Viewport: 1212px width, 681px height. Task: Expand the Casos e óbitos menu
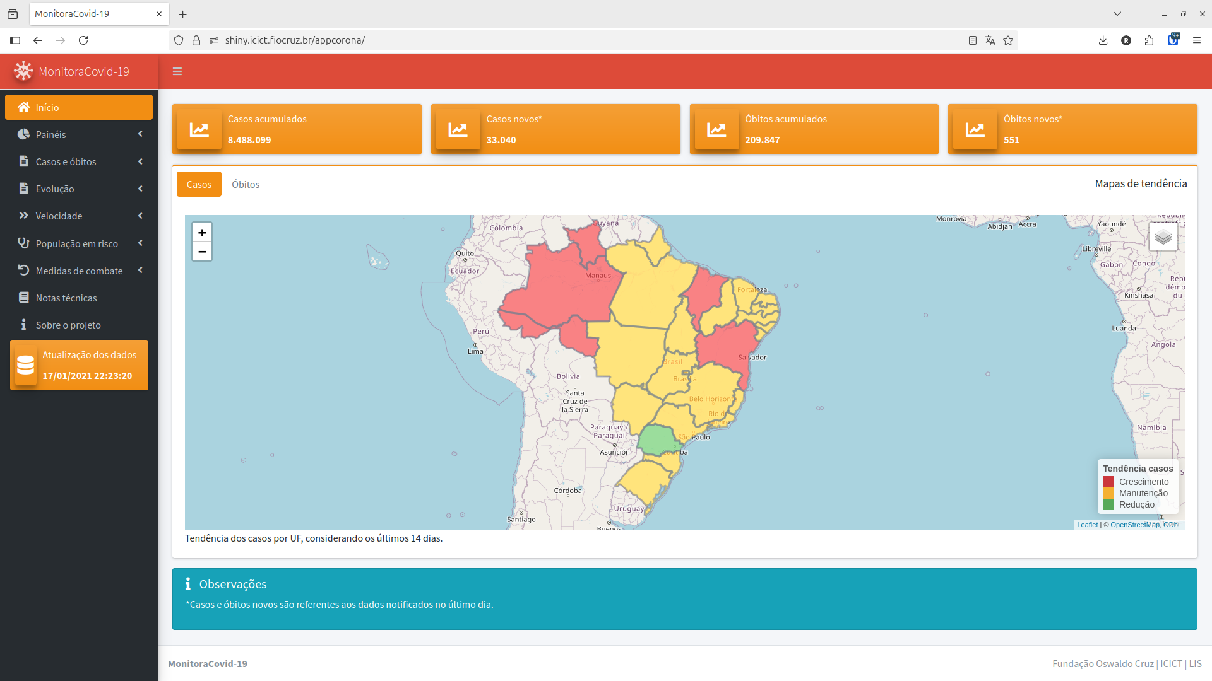pyautogui.click(x=79, y=161)
